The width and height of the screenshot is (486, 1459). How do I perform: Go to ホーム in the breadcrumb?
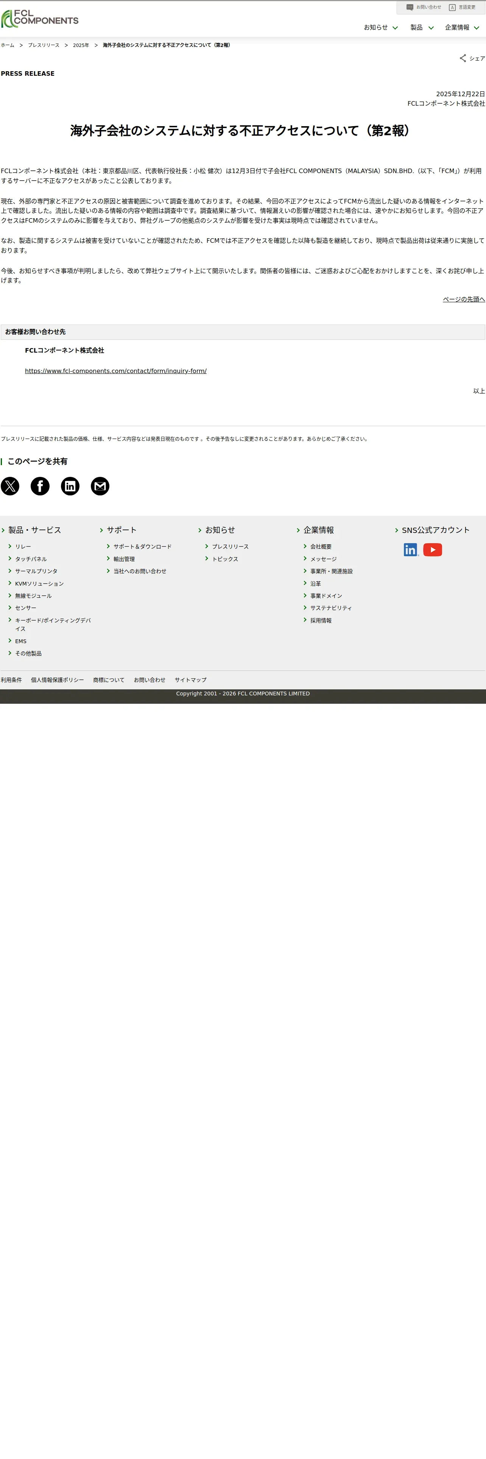coord(7,45)
